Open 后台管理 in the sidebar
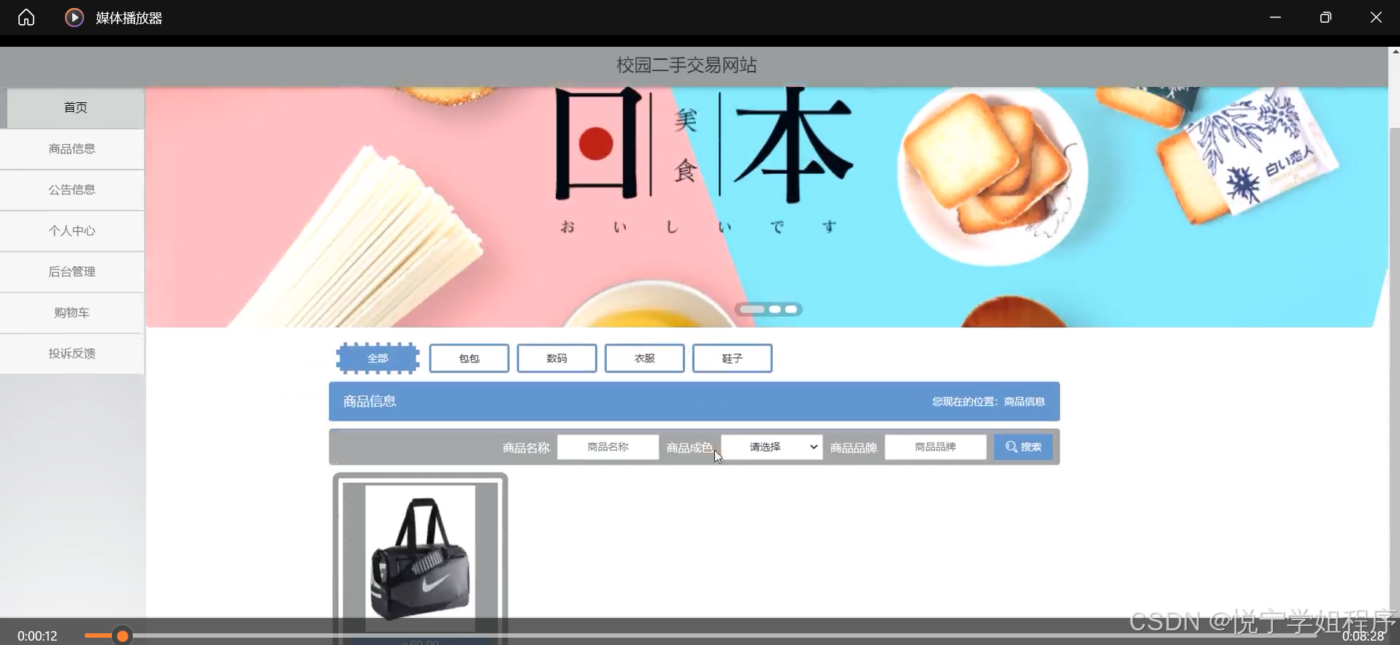This screenshot has width=1400, height=645. coord(72,272)
